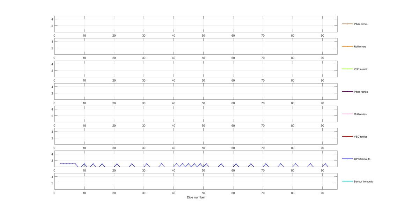
Task: Click the purple Pitch retries legend line
Action: coord(347,92)
